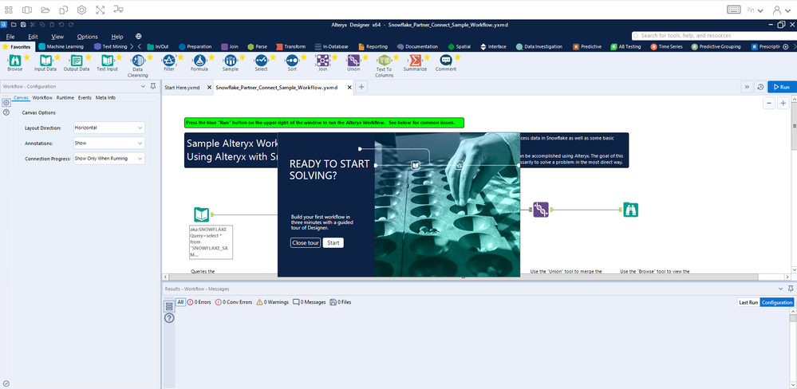Zoom out canvas with minus button
Viewport: 797px width, 389px height.
coord(769,103)
